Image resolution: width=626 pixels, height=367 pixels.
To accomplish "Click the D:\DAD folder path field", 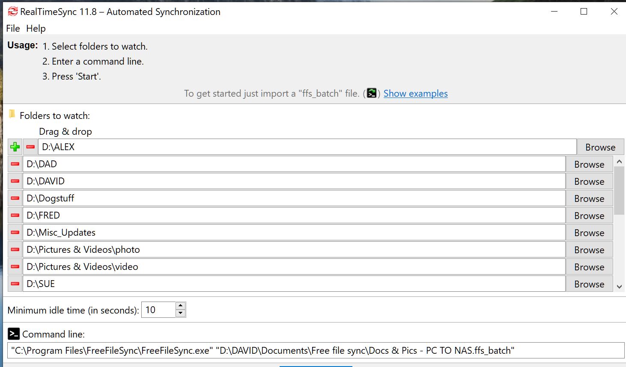I will pyautogui.click(x=294, y=164).
